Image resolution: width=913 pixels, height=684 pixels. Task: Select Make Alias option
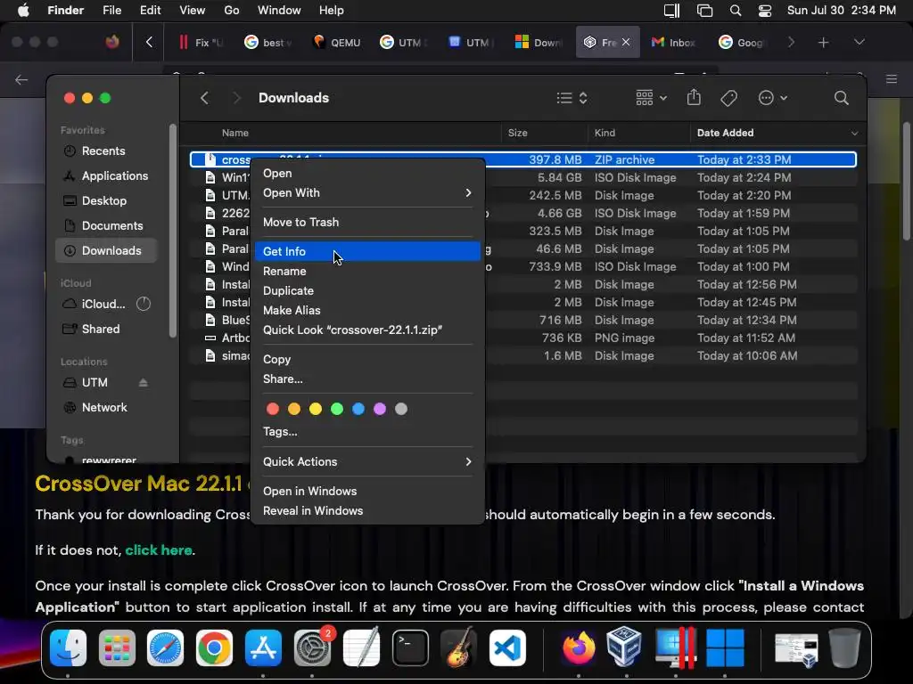[x=367, y=311]
